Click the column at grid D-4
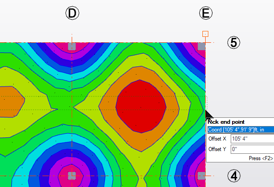Viewport: 274px width, 187px height. click(72, 176)
